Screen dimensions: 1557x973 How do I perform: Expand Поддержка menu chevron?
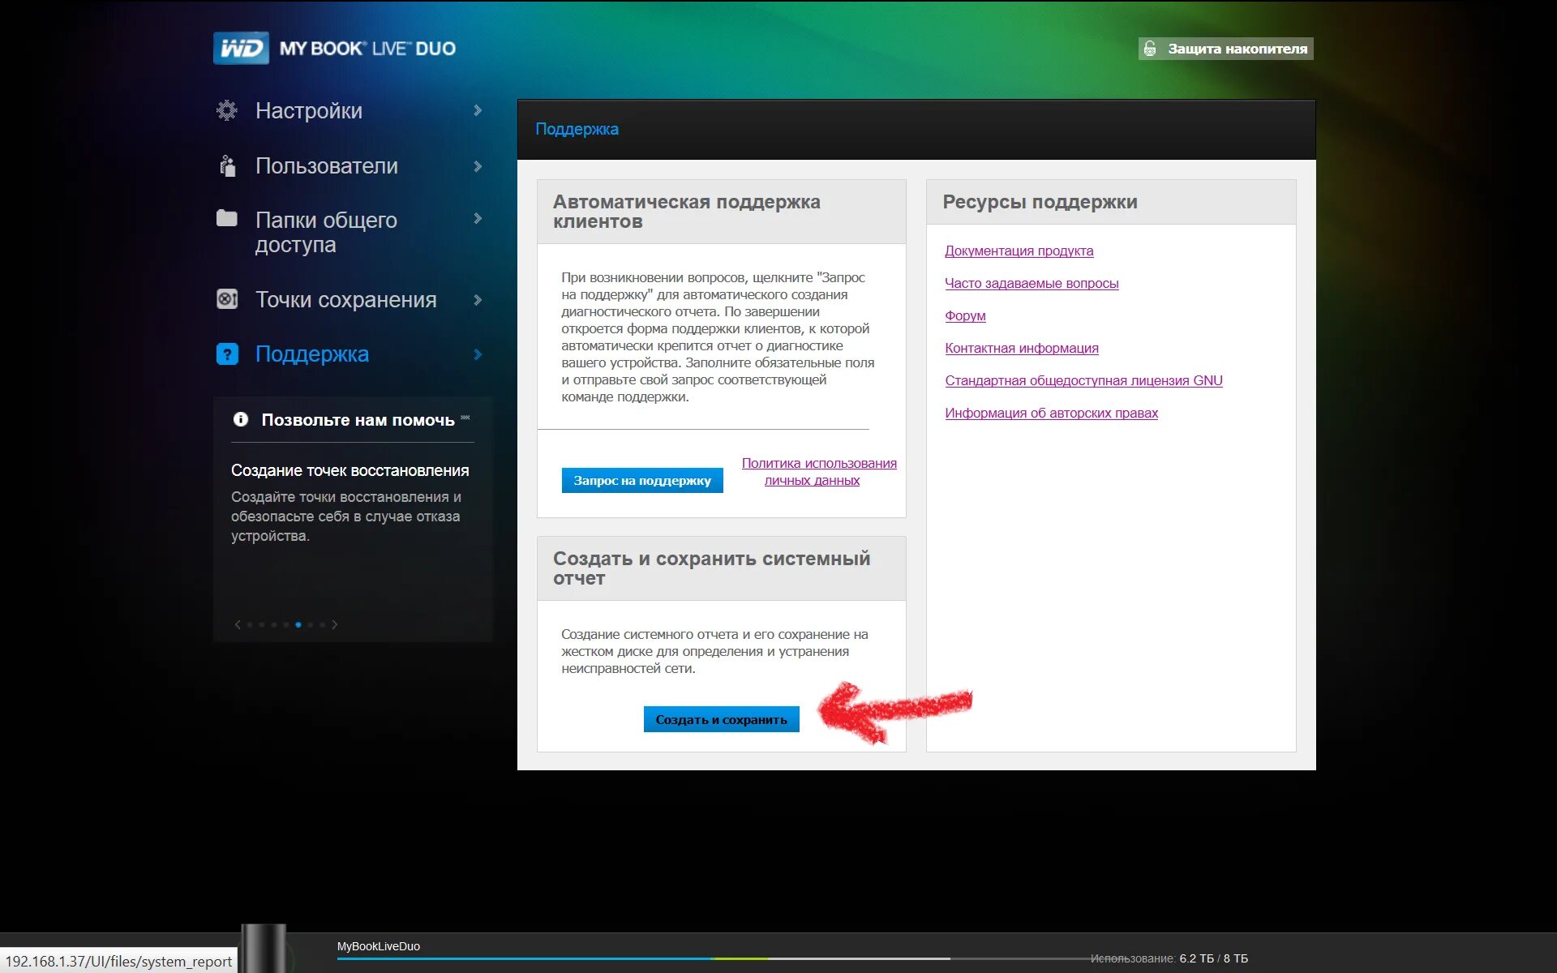[478, 354]
